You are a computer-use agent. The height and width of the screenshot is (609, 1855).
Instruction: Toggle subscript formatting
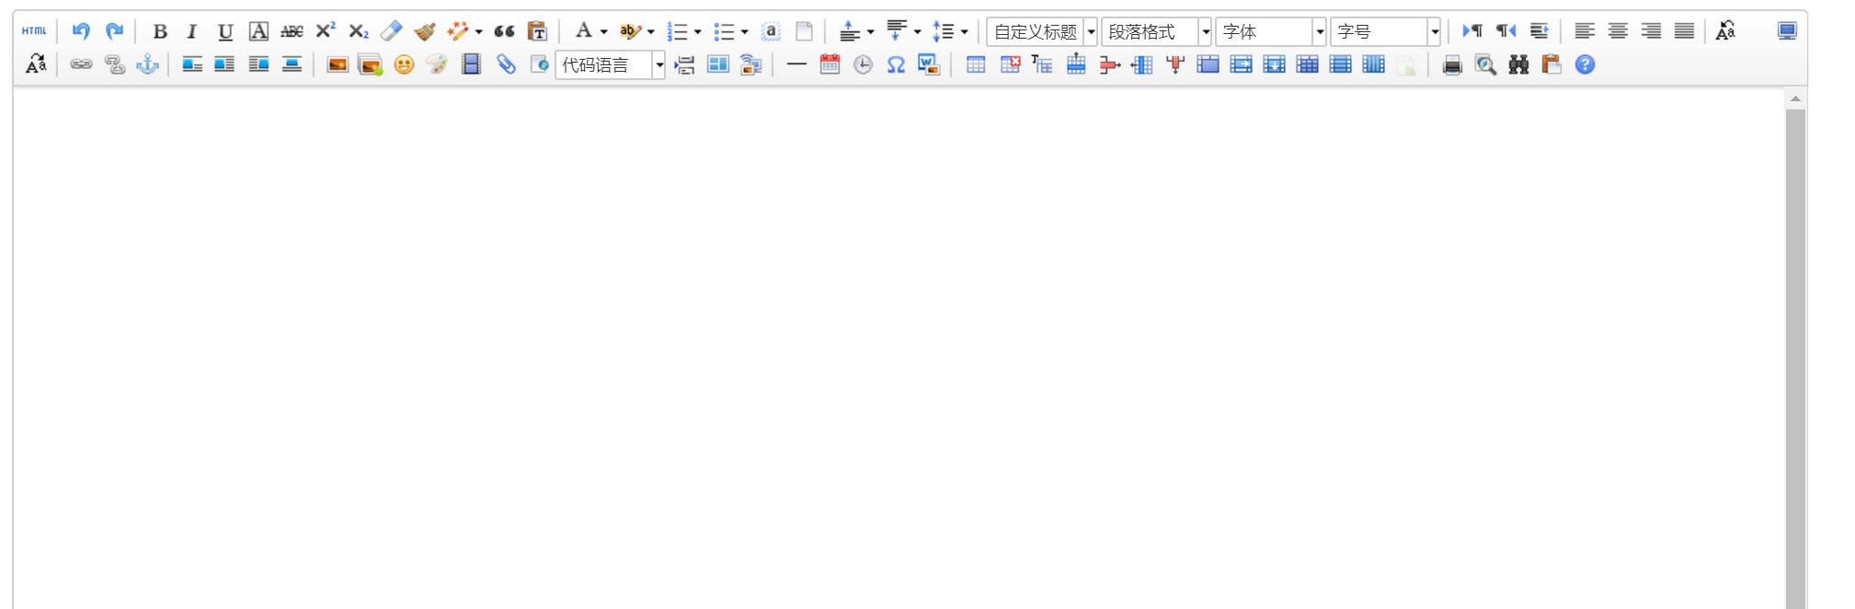(x=359, y=31)
